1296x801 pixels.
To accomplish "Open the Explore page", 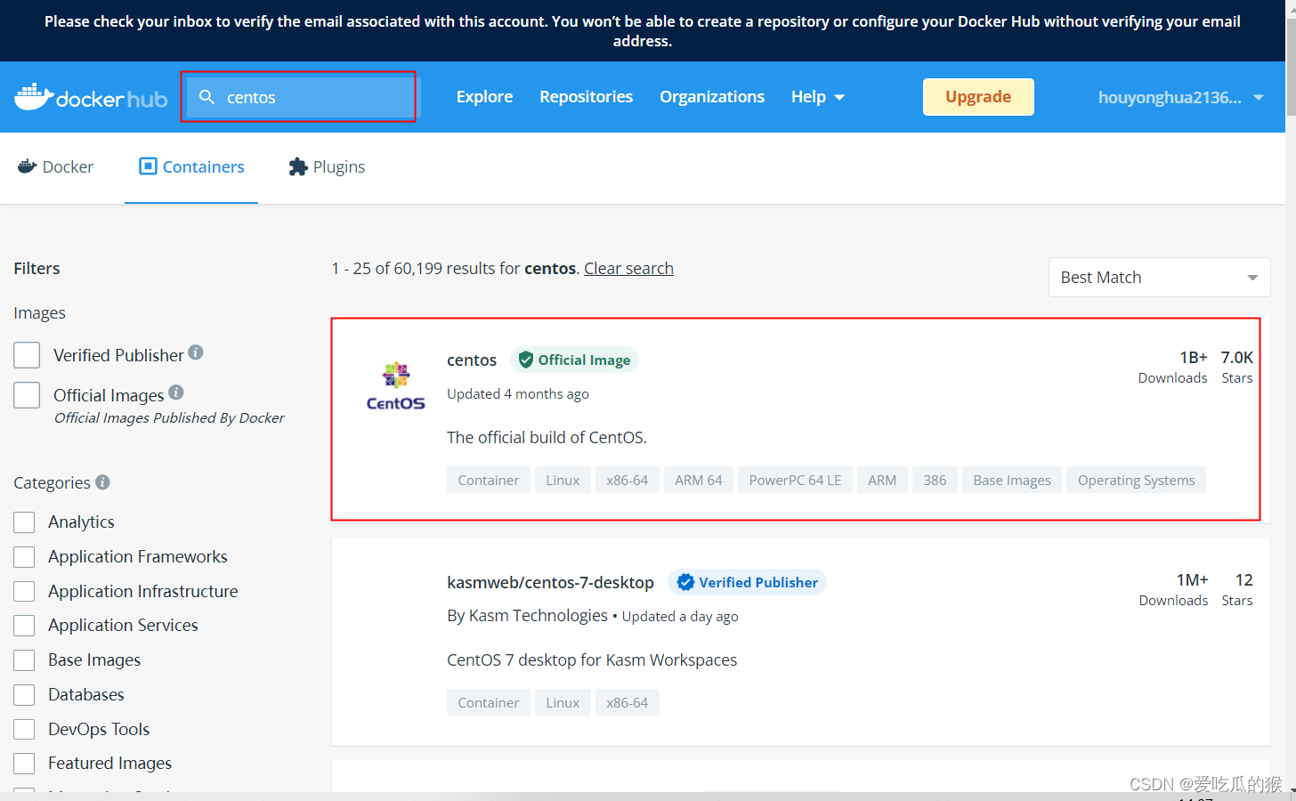I will tap(484, 97).
